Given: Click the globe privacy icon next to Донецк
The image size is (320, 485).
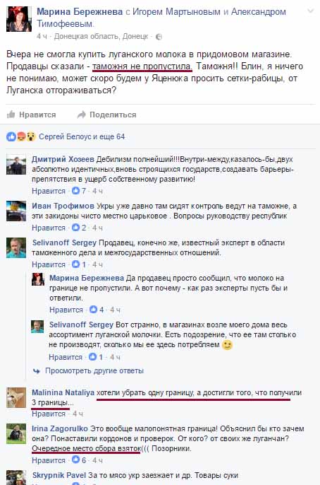Looking at the screenshot, I should tap(159, 37).
